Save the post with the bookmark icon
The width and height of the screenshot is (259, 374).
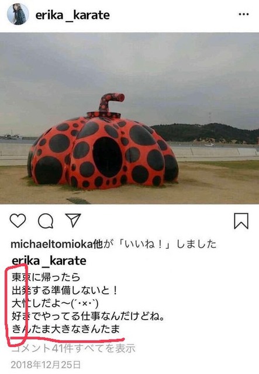coord(241,221)
